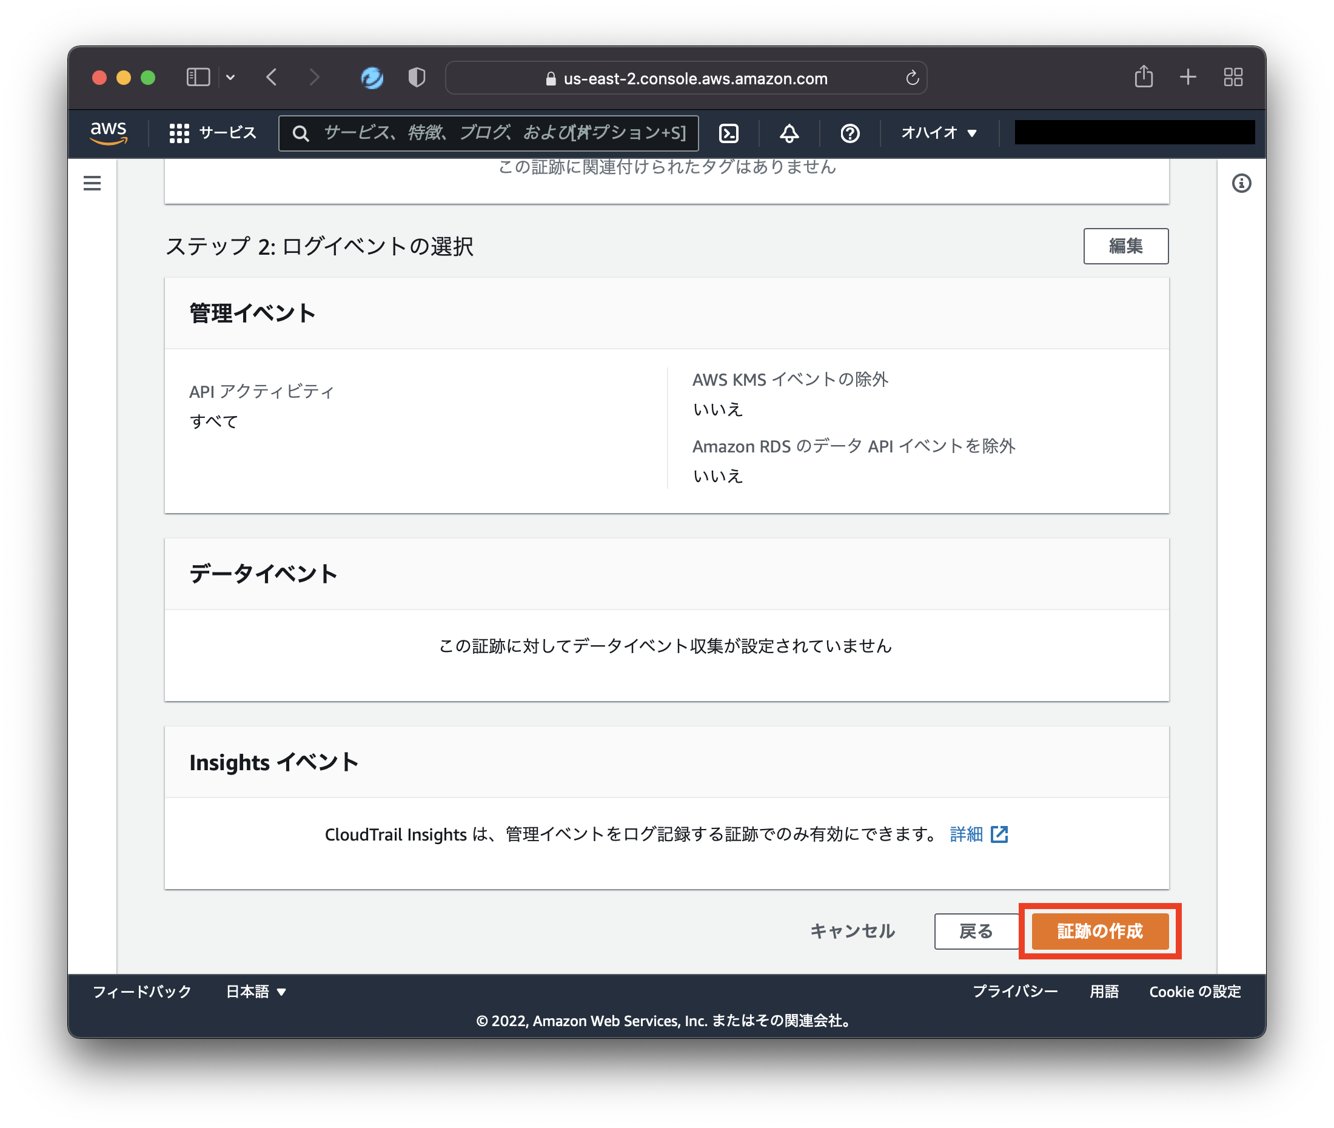Image resolution: width=1334 pixels, height=1128 pixels.
Task: Toggle the hamburger navigation menu
Action: pyautogui.click(x=92, y=183)
